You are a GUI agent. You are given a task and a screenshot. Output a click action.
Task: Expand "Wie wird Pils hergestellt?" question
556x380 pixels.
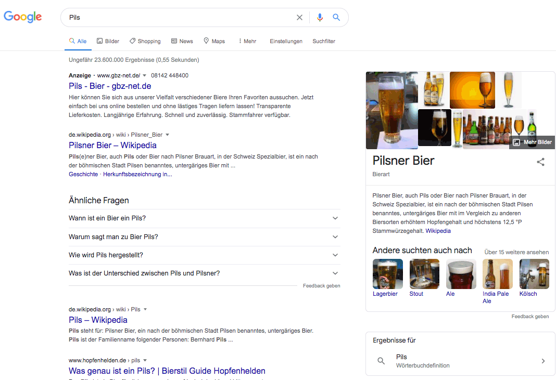point(204,255)
